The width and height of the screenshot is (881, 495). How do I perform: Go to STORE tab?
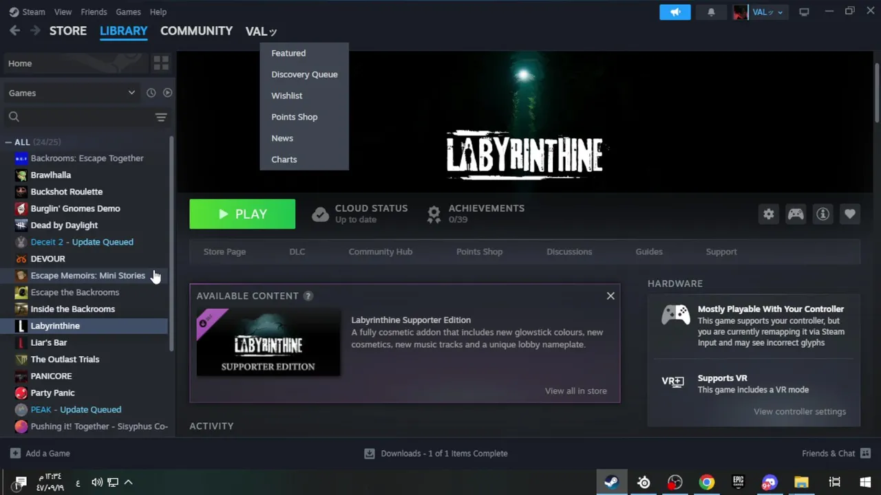coord(68,31)
